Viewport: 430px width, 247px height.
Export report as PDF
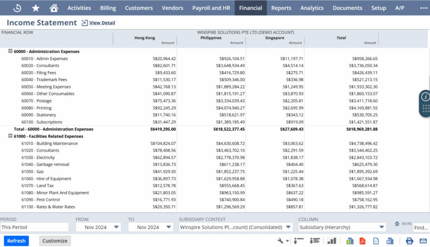click(x=362, y=241)
